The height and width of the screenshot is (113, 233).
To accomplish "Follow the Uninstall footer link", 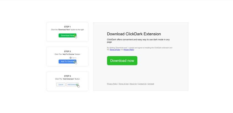I will tap(151, 84).
